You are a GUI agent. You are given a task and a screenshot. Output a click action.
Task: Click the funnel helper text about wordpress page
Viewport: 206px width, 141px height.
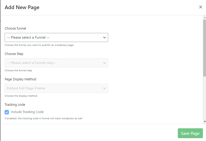pos(39,45)
